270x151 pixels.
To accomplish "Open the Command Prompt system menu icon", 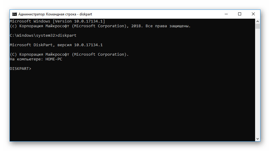I will click(x=14, y=14).
